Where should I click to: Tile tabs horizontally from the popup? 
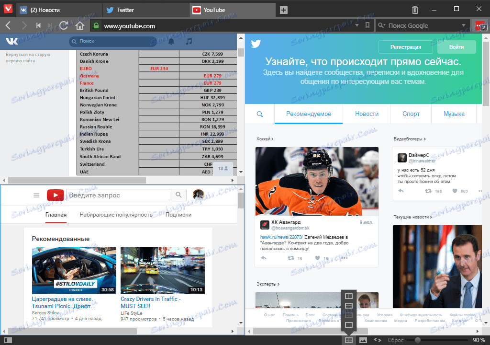click(x=349, y=306)
